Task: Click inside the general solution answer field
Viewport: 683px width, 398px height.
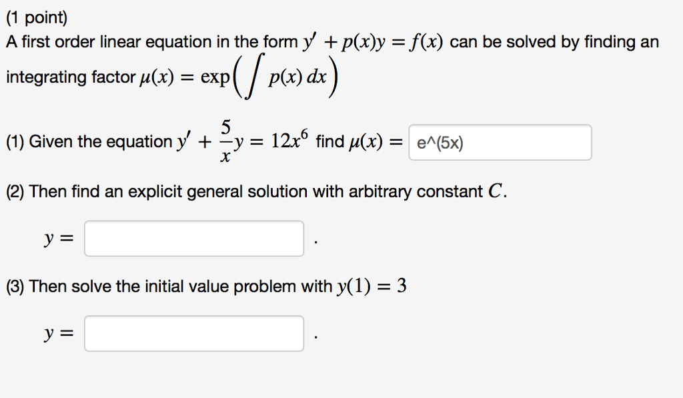Action: point(193,237)
